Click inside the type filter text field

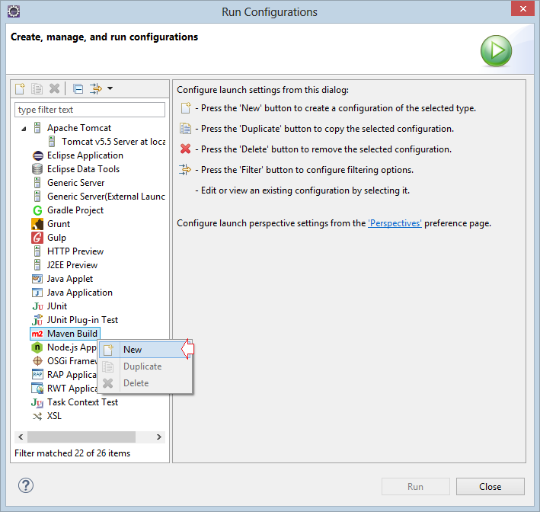[x=90, y=110]
